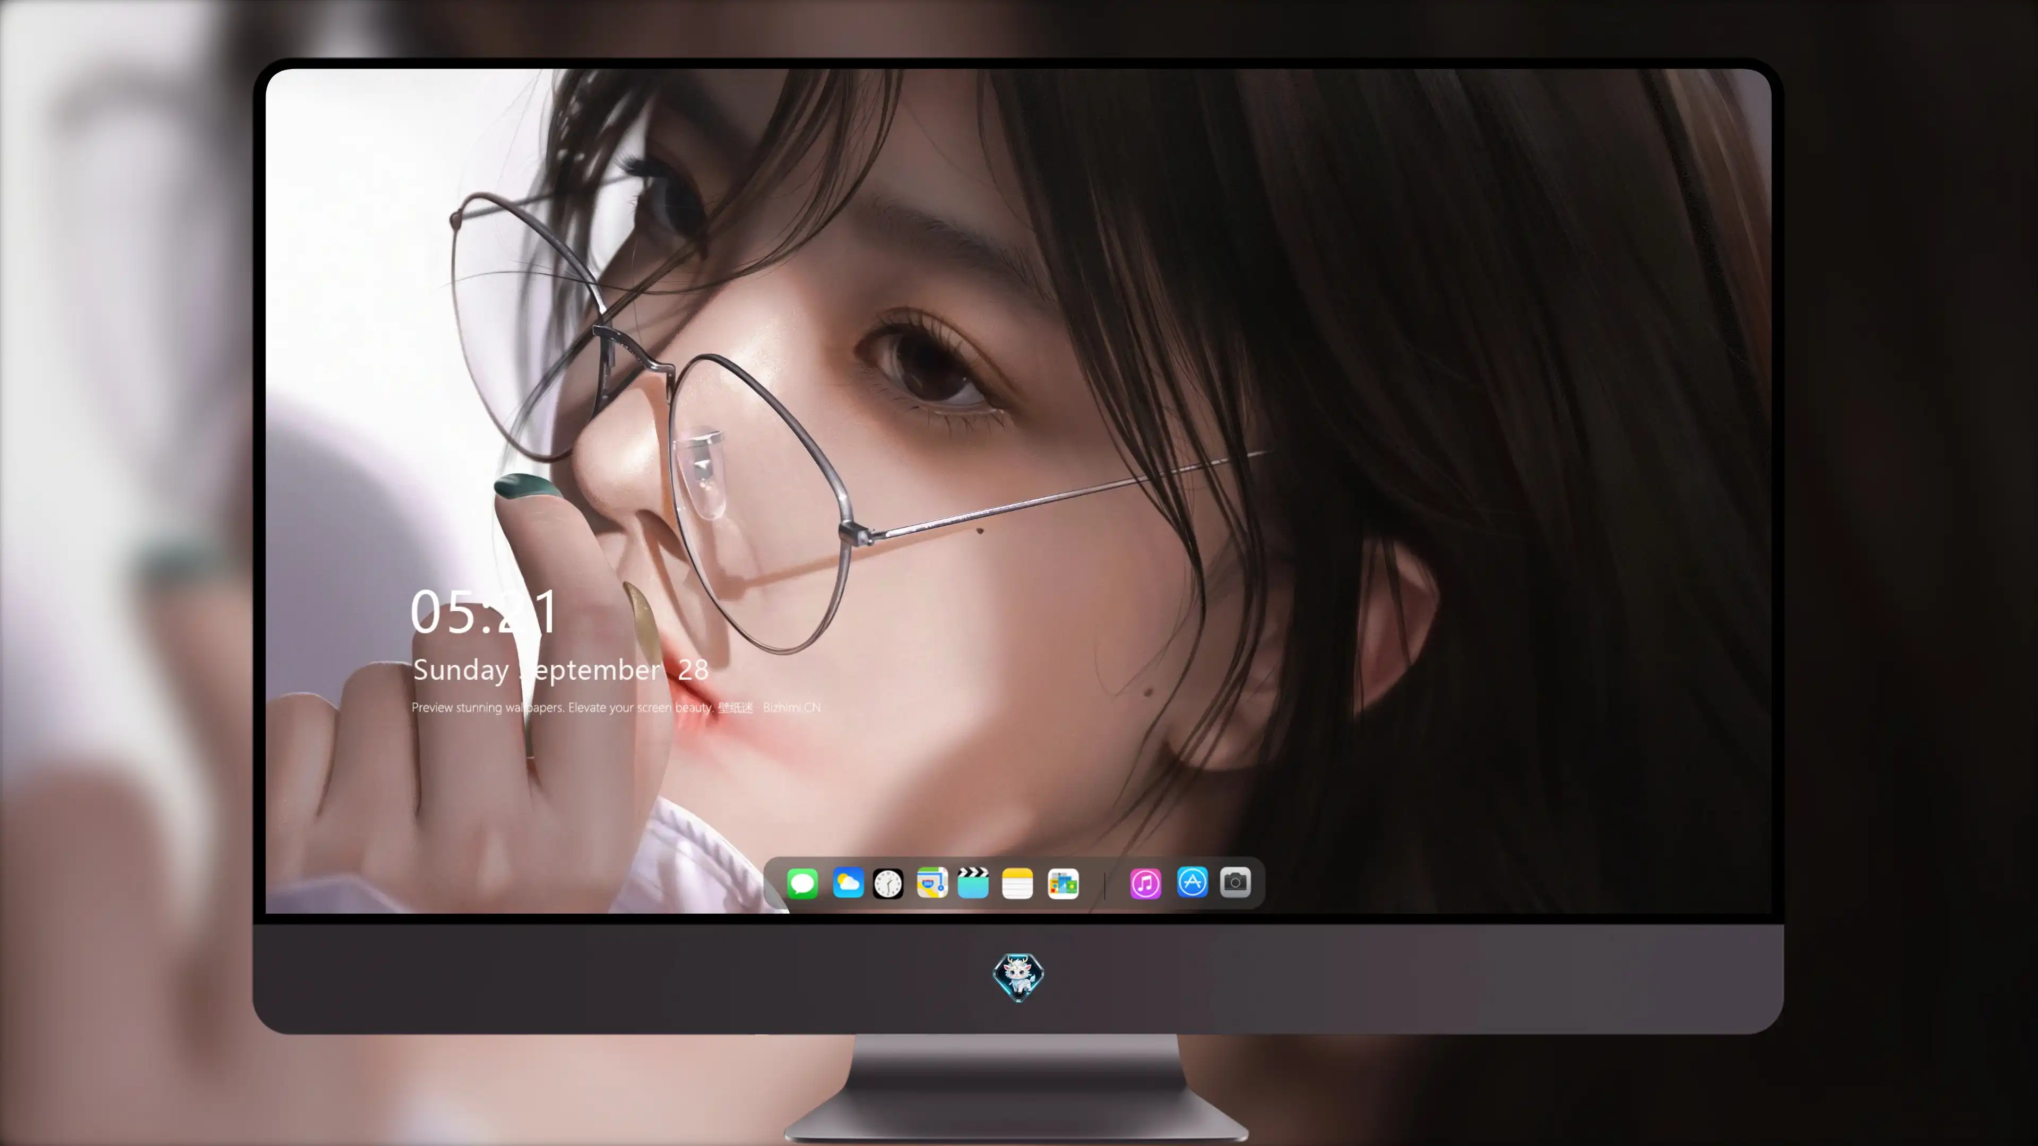Click the "Preview stunning wallpapers" tagline
The image size is (2038, 1146).
616,708
